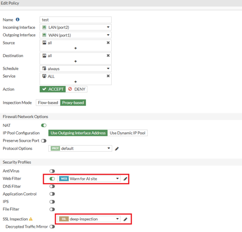Image resolution: width=242 pixels, height=232 pixels.
Task: Disable the Web Filter toggle
Action: coord(52,179)
